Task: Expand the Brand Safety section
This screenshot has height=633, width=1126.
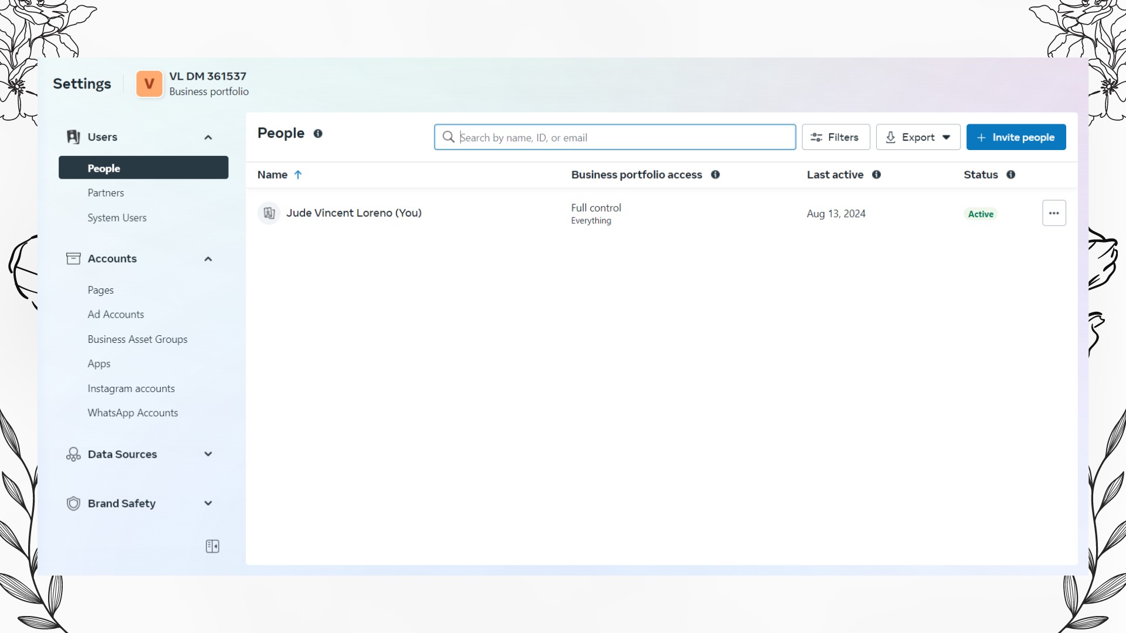Action: click(x=208, y=503)
